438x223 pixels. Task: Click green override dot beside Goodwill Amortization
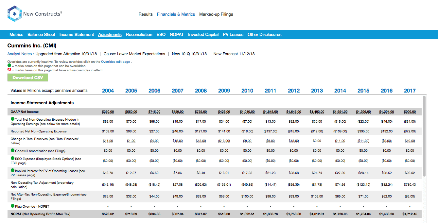(x=13, y=151)
